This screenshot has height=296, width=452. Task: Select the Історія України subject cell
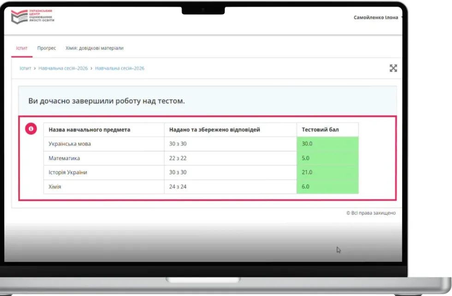click(x=104, y=172)
